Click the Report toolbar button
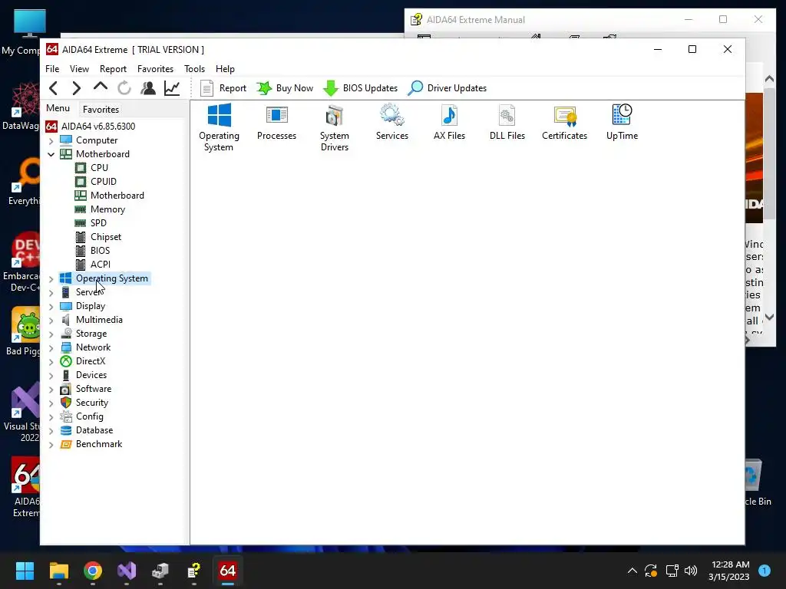The width and height of the screenshot is (786, 589). [x=223, y=88]
